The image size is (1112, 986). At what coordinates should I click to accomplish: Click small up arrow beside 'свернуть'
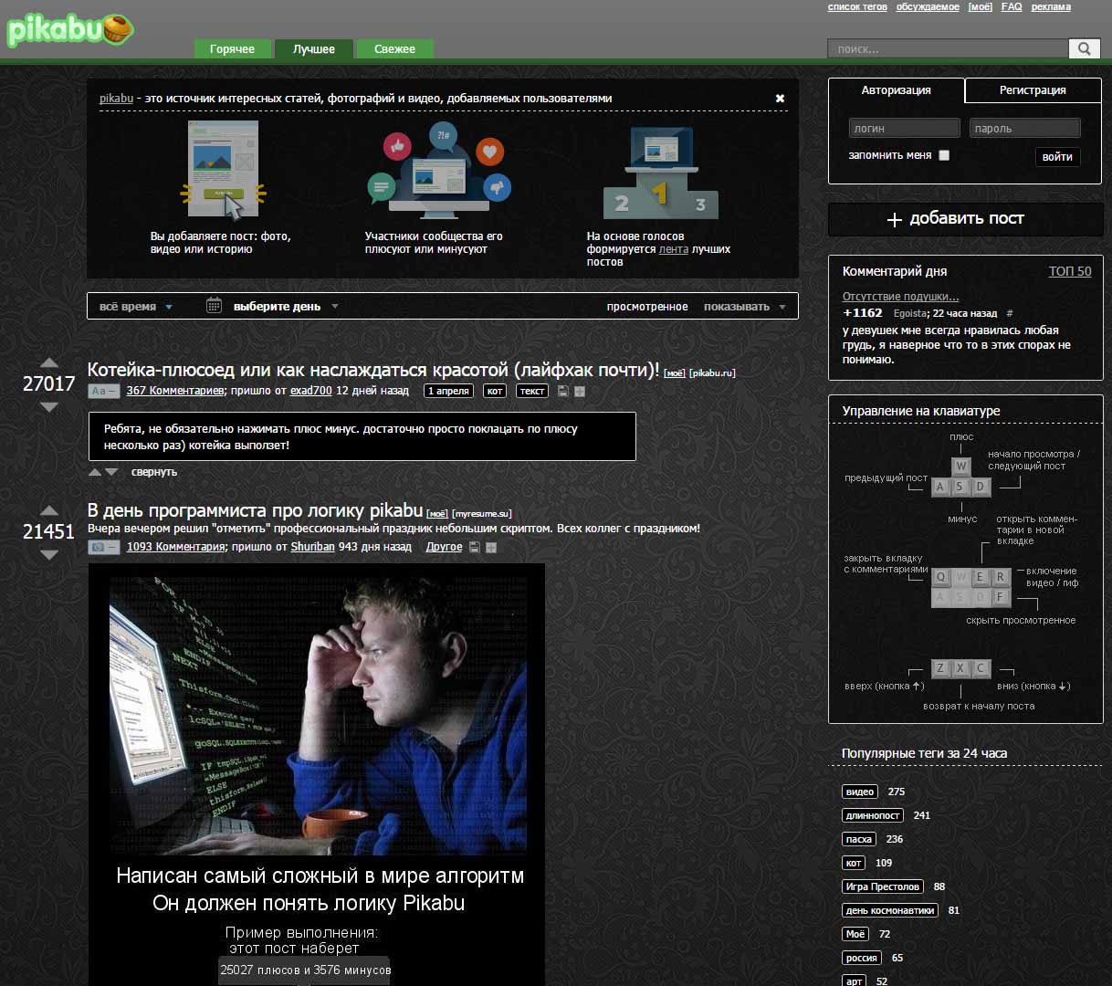pyautogui.click(x=95, y=472)
